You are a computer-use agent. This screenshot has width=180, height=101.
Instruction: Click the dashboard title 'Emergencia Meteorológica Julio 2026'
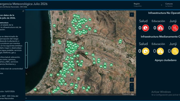[x=24, y=4]
